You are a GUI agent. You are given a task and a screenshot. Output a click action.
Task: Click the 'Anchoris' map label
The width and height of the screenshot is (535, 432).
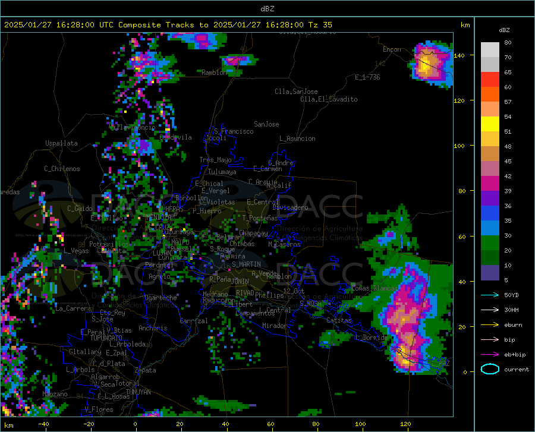click(153, 328)
